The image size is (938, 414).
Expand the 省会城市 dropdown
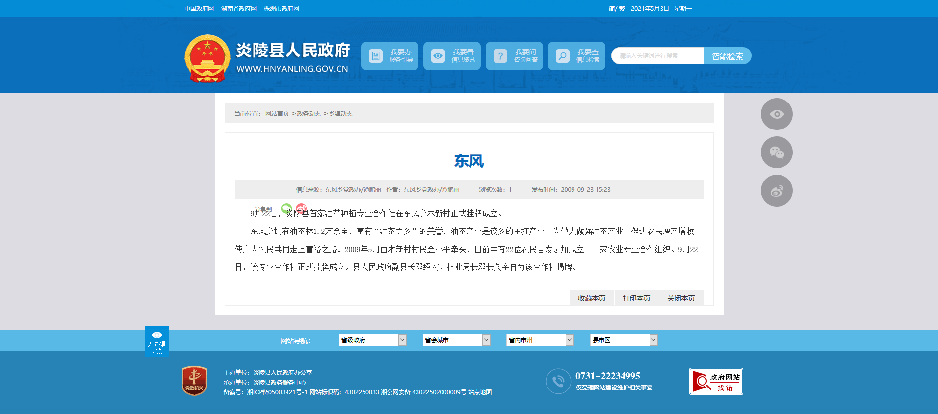[x=456, y=340]
